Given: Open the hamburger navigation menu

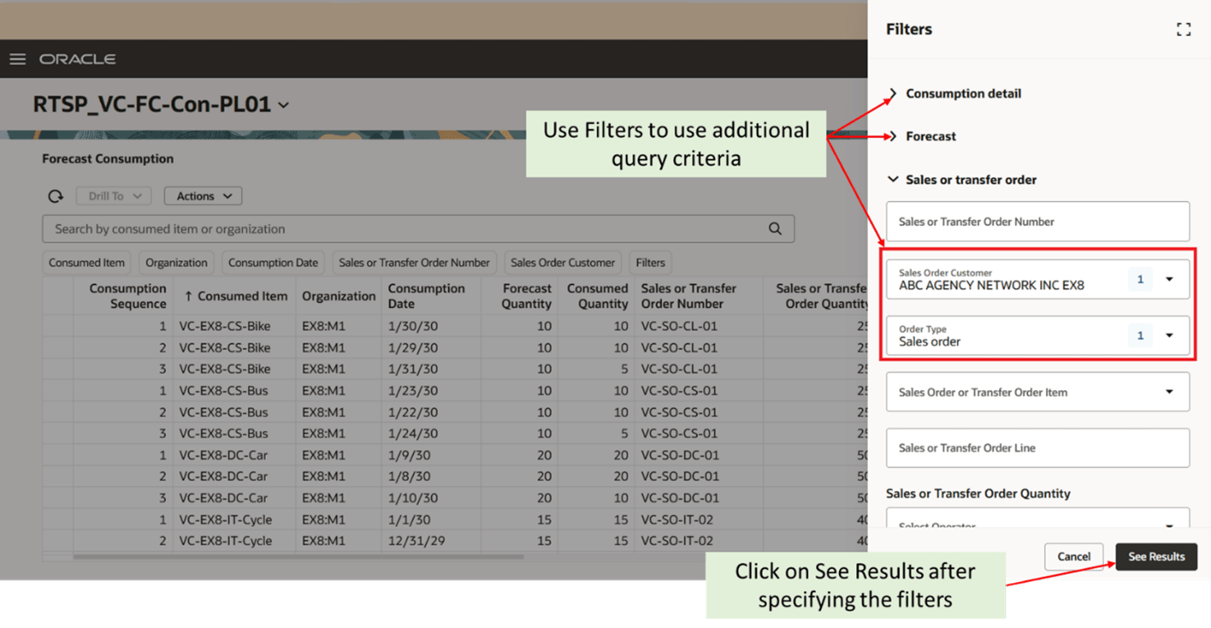Looking at the screenshot, I should tap(18, 59).
